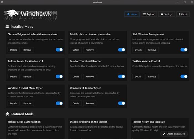
Task: Disable Slick Window Arrangement toggle
Action: pyautogui.click(x=184, y=50)
